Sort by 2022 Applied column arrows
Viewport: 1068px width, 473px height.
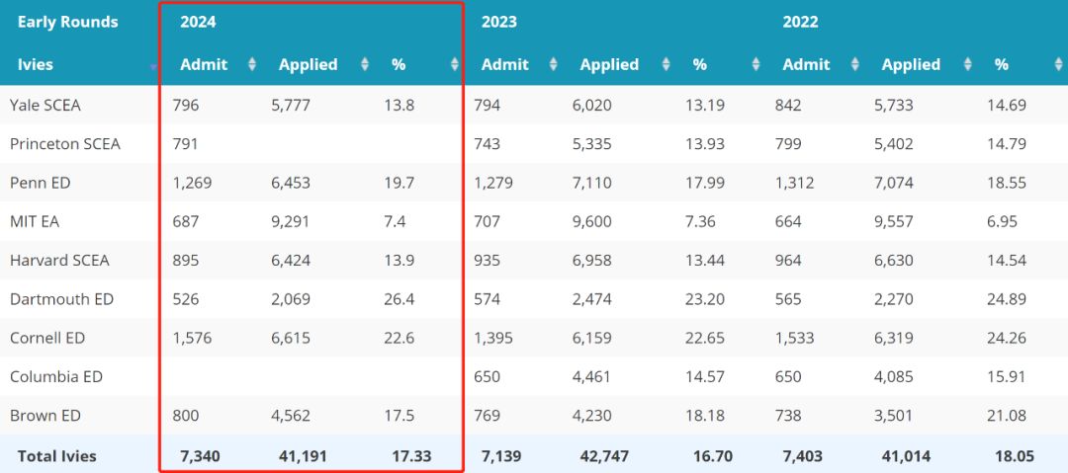pos(967,64)
